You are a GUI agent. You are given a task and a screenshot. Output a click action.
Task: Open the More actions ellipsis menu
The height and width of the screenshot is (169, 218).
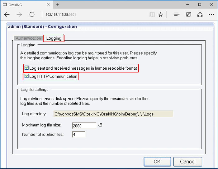tap(211, 14)
